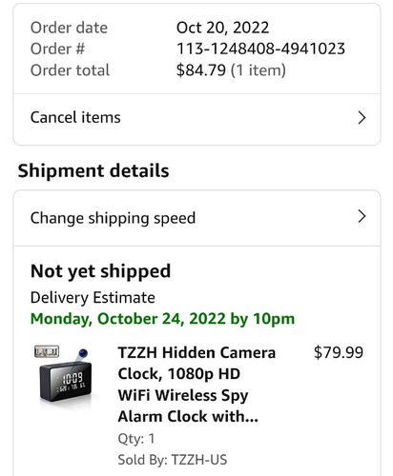The image size is (393, 476).
Task: Open the Cancel items option
Action: 196,118
